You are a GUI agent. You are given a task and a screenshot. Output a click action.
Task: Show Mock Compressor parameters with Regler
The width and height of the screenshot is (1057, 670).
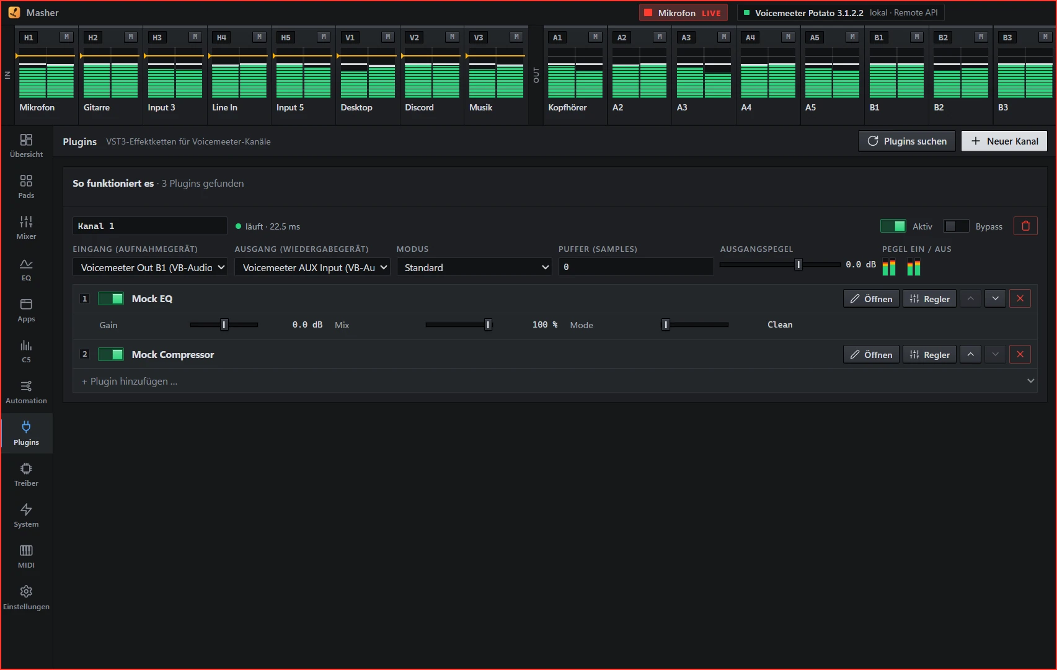click(929, 354)
